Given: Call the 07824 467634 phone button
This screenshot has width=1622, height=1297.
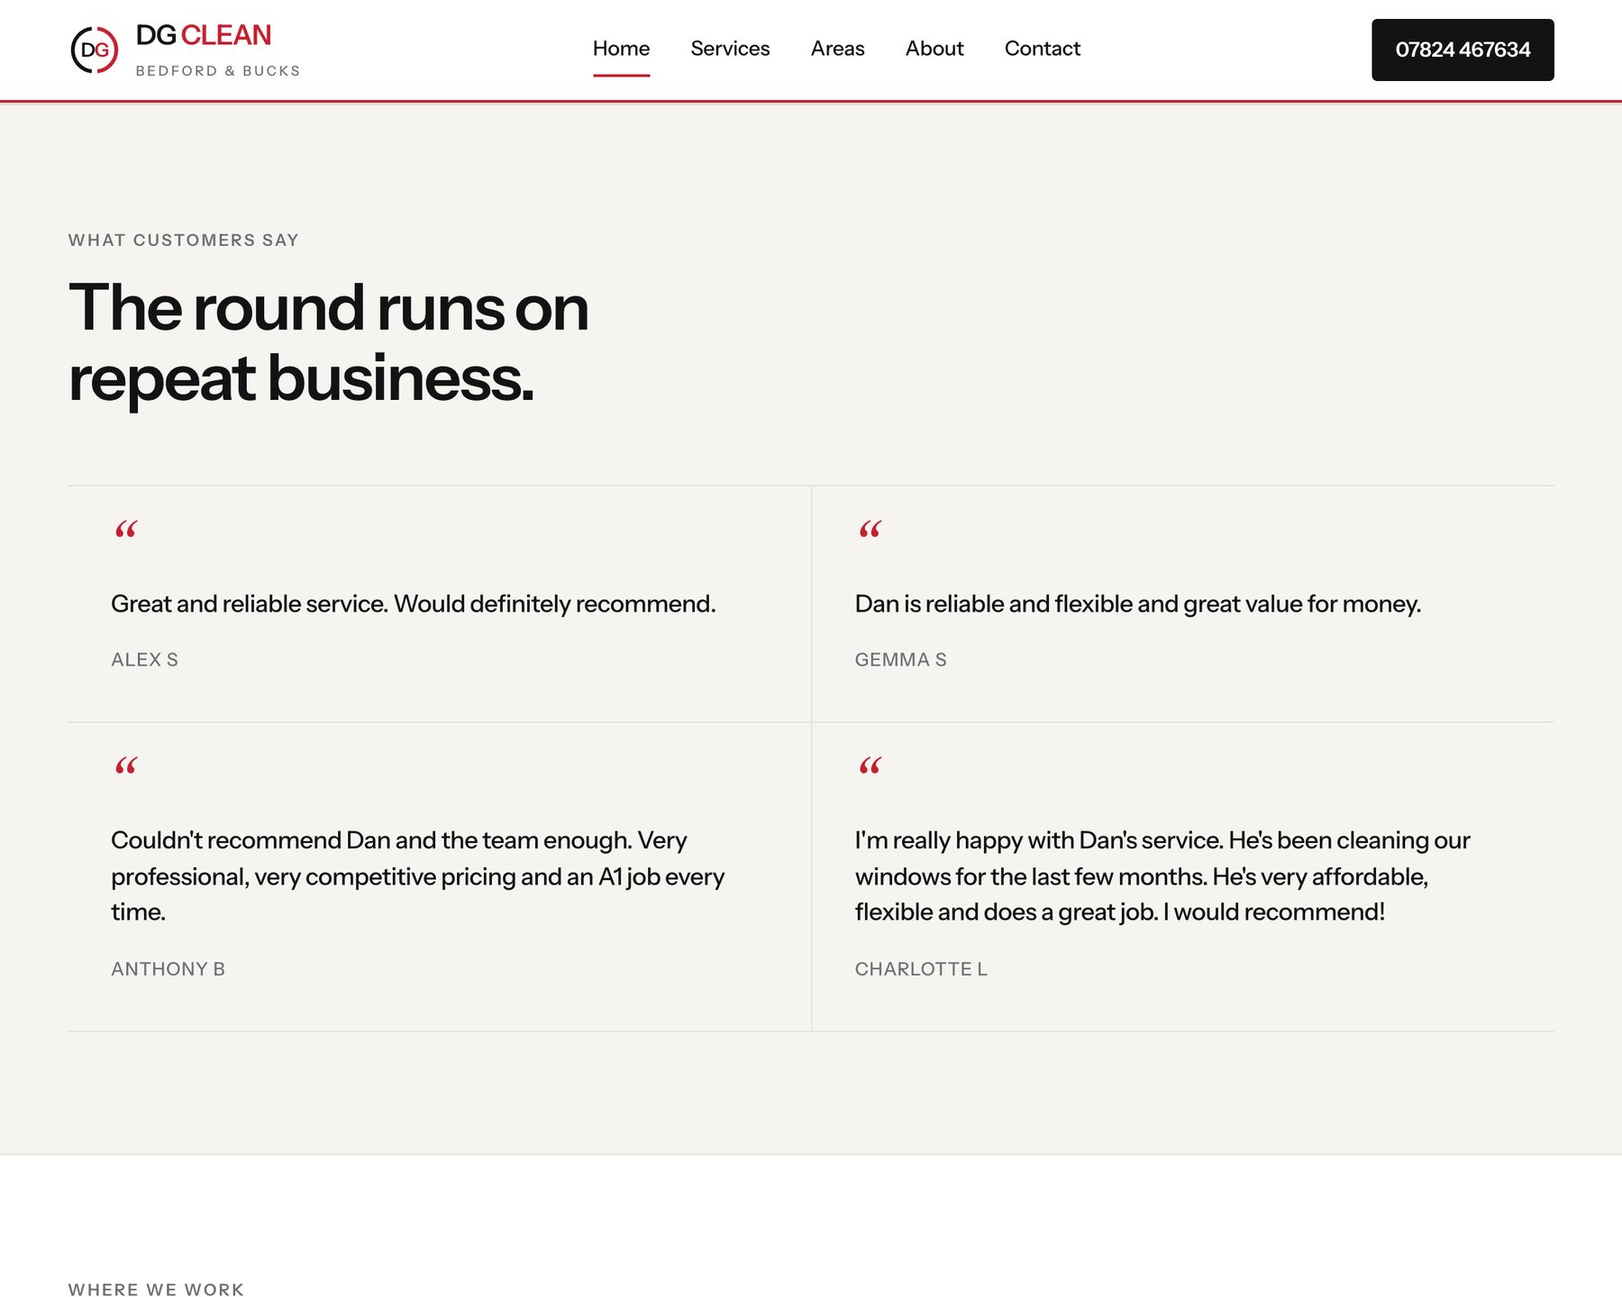Looking at the screenshot, I should coord(1463,50).
